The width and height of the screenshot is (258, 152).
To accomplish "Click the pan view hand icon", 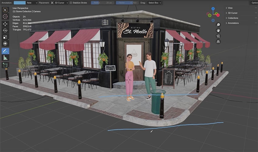I will tap(218, 30).
